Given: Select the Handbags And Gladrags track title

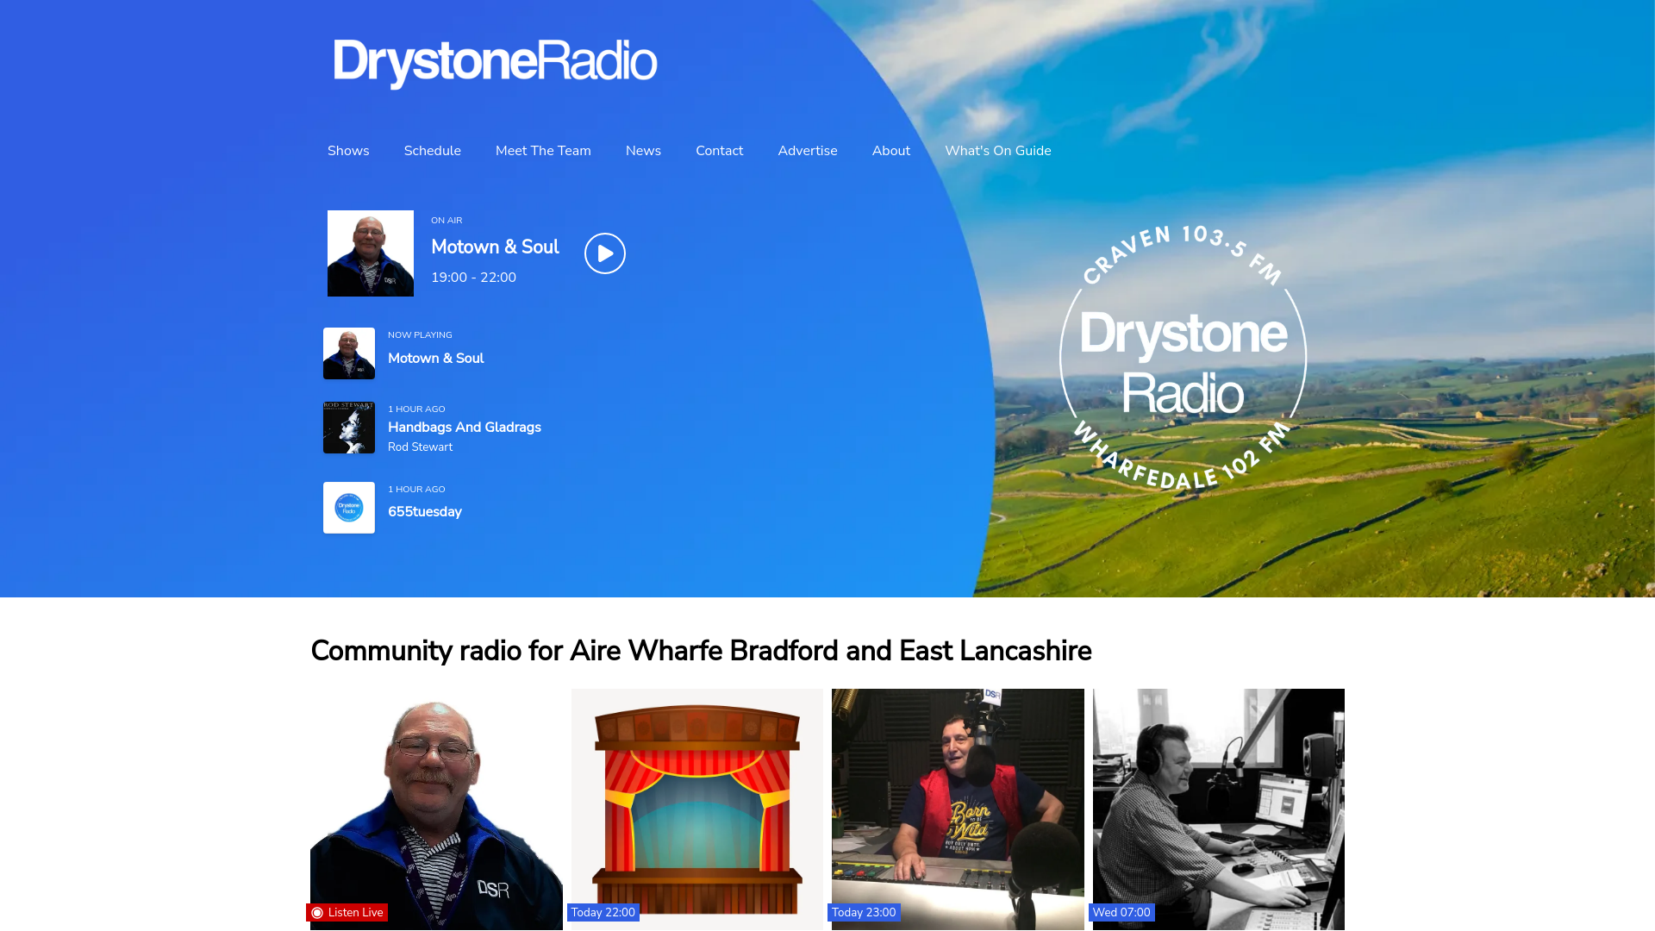Looking at the screenshot, I should [x=465, y=428].
